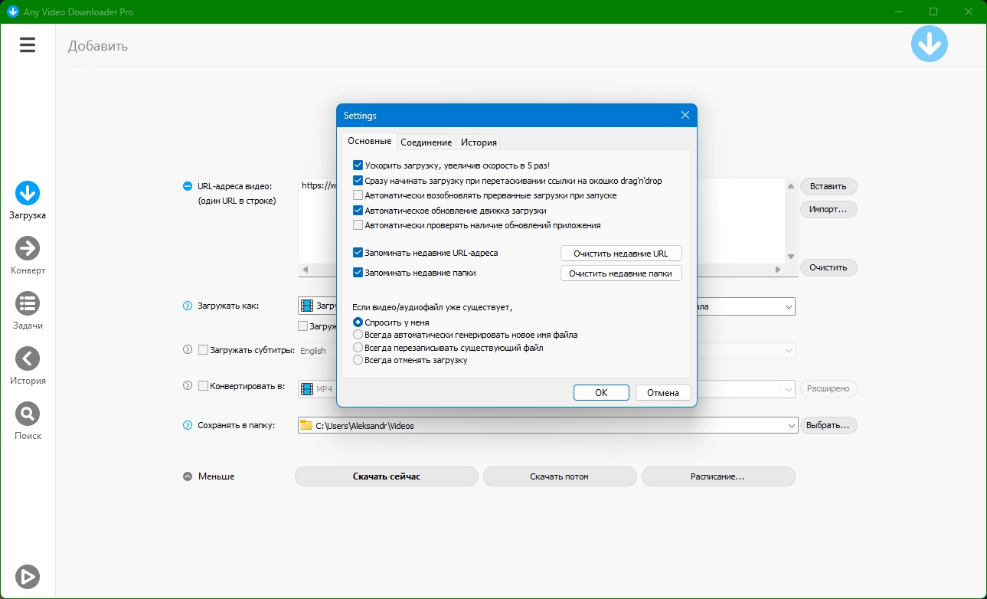Viewport: 987px width, 599px height.
Task: Enable Автоматически проверять наличие обновлений приложения
Action: (x=358, y=225)
